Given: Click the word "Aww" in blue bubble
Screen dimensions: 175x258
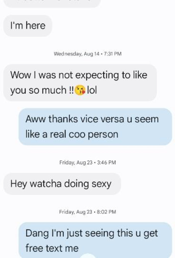Looking at the screenshot, I should pyautogui.click(x=35, y=119).
